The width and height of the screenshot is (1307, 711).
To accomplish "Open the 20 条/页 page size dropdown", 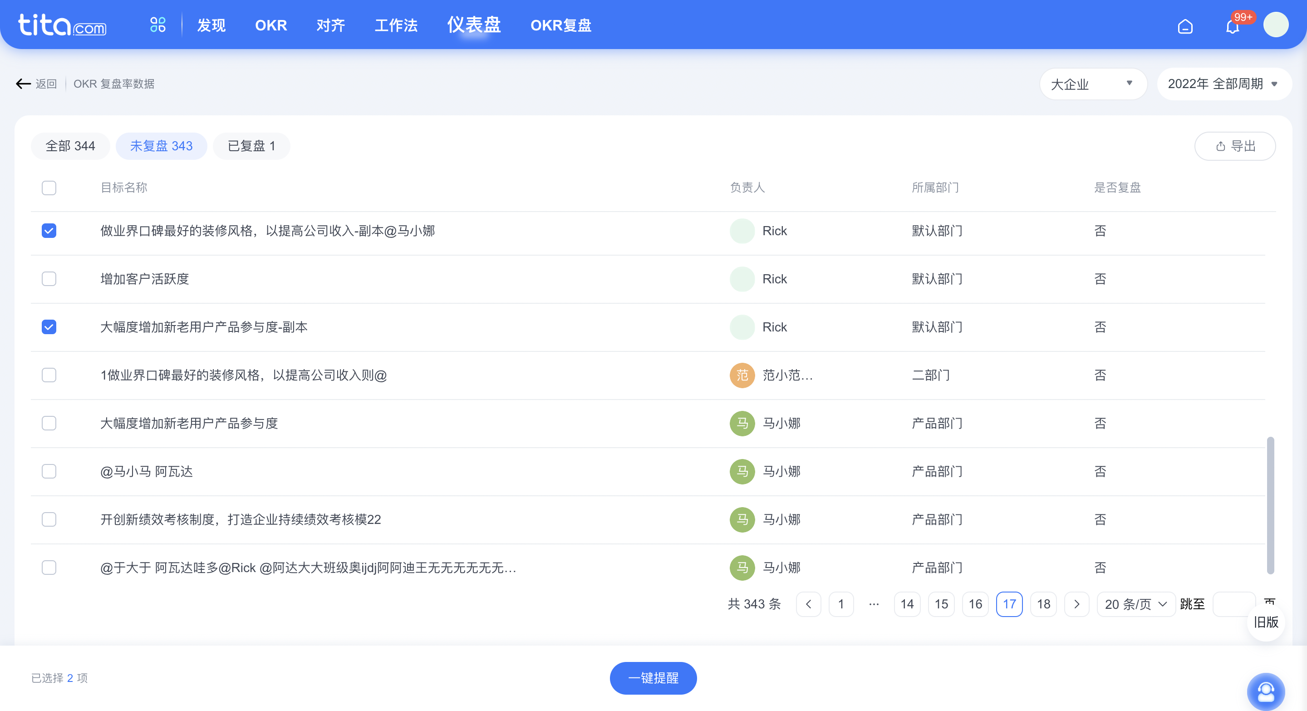I will tap(1135, 604).
